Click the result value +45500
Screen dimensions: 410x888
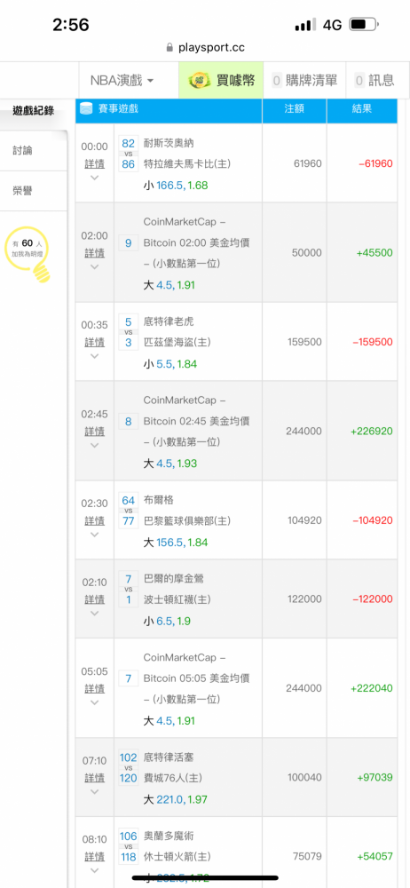(x=375, y=253)
